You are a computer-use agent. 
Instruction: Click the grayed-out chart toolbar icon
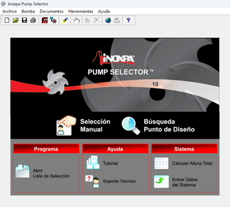click(88, 20)
